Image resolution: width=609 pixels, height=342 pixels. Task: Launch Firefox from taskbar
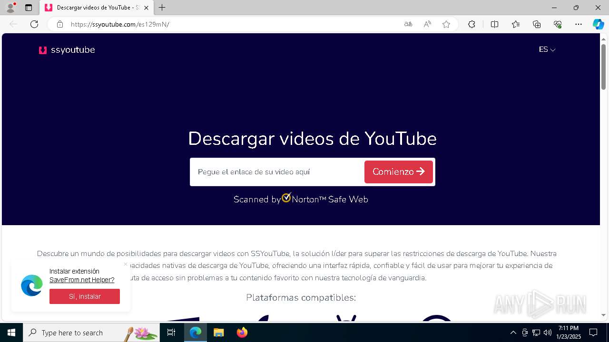tap(242, 332)
